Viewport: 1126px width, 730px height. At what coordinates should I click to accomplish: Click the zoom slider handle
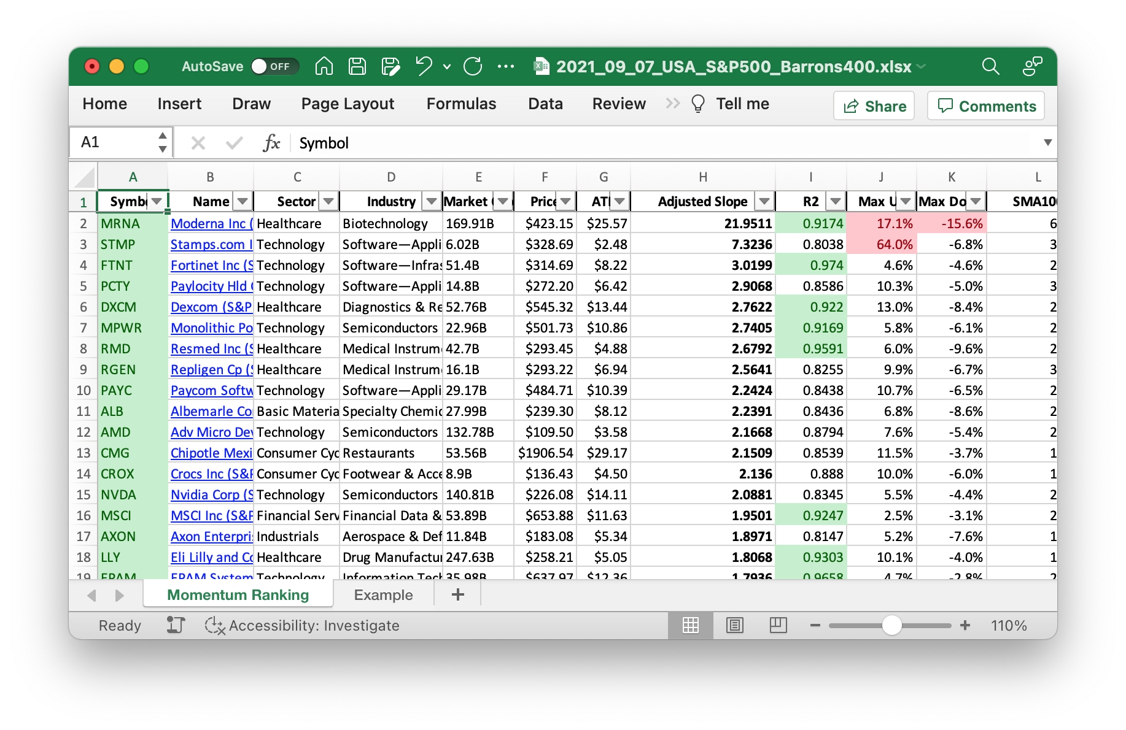pyautogui.click(x=891, y=625)
